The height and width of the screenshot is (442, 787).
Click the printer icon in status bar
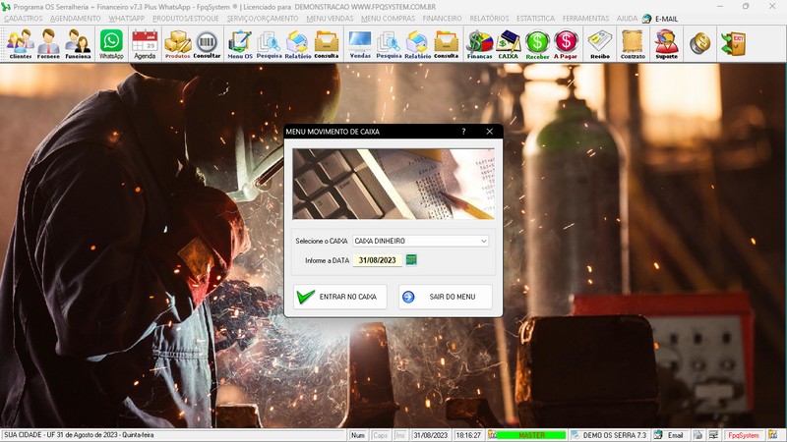pyautogui.click(x=697, y=435)
